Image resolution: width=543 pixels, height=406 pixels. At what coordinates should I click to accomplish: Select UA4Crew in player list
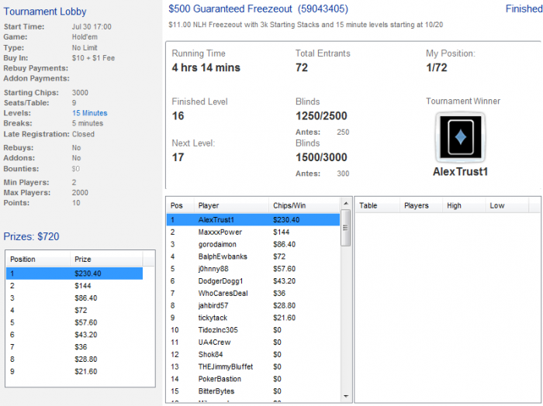click(253, 342)
